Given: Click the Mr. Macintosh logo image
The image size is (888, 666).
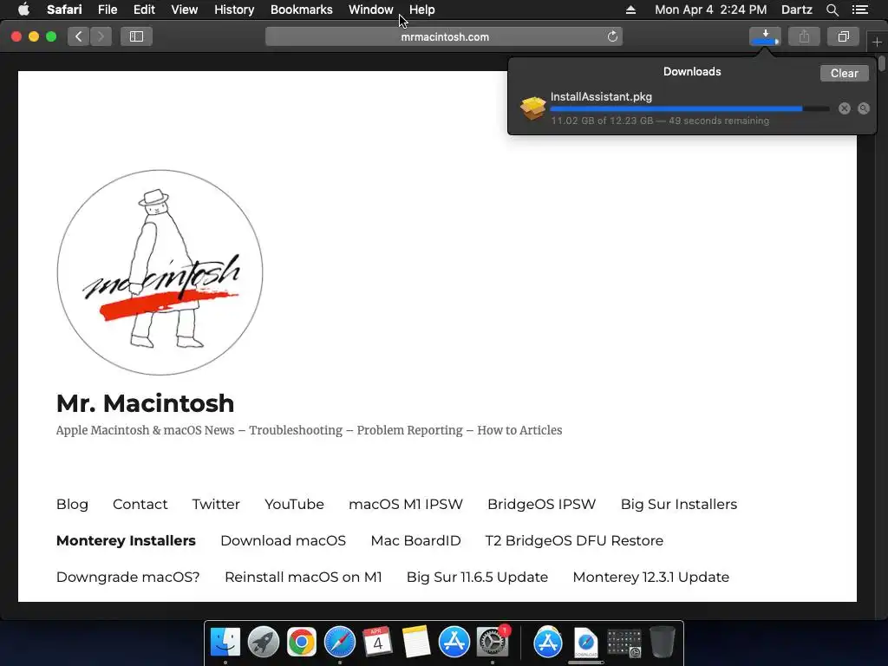Looking at the screenshot, I should (160, 272).
